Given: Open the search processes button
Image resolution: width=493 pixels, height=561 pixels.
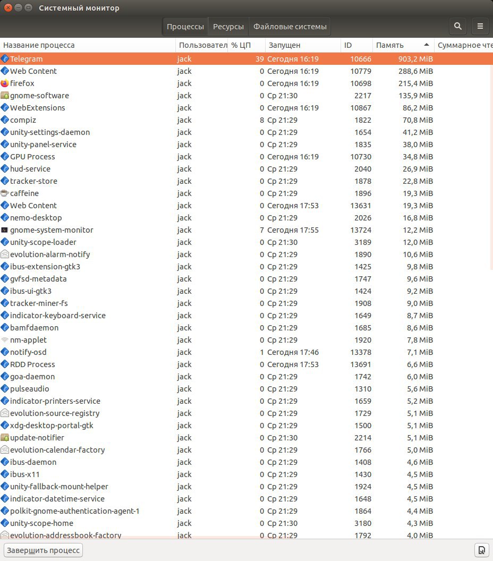Looking at the screenshot, I should click(457, 26).
